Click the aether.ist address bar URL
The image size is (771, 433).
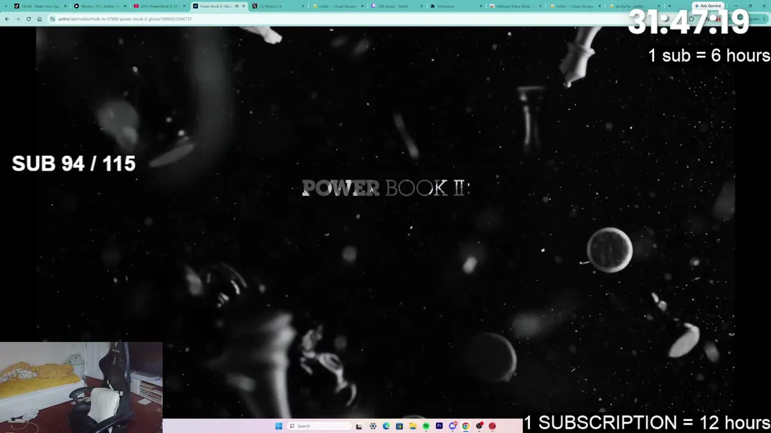(x=125, y=19)
